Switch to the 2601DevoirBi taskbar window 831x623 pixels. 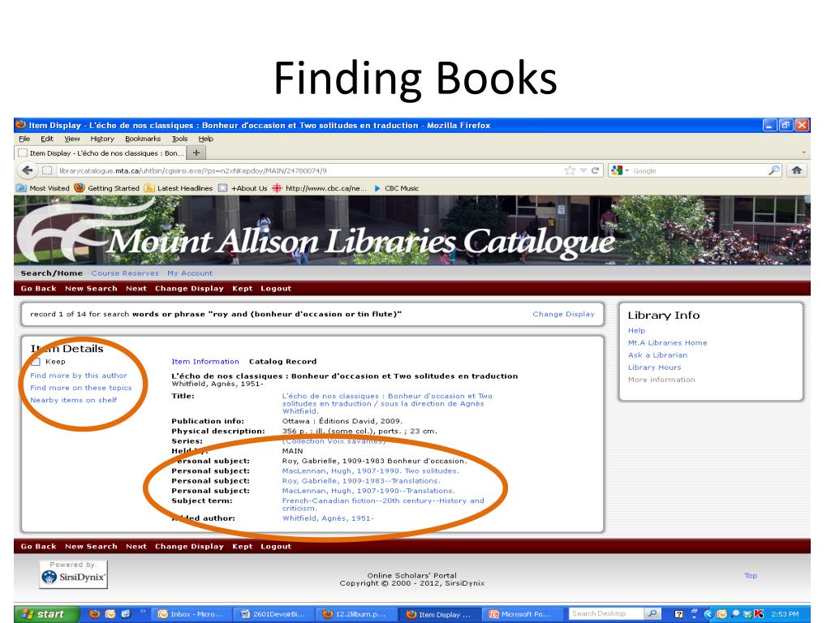pyautogui.click(x=273, y=614)
